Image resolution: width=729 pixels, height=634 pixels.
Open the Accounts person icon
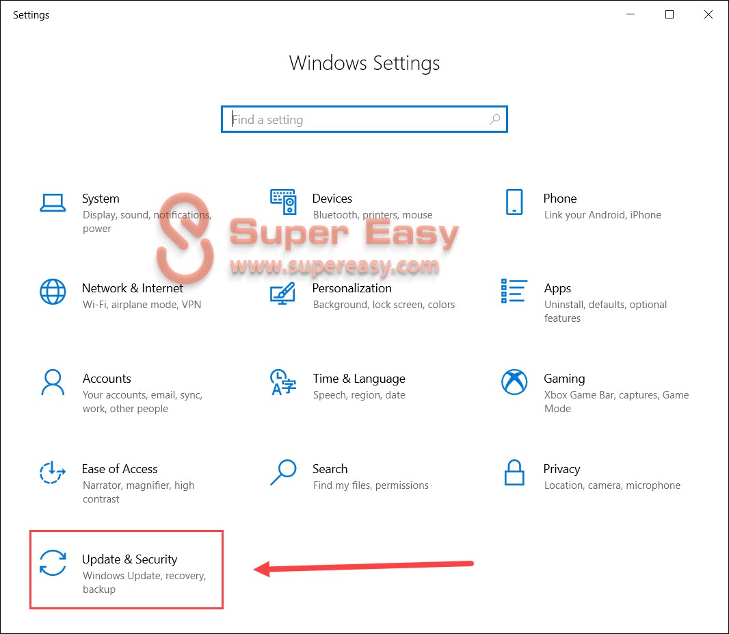pyautogui.click(x=53, y=382)
